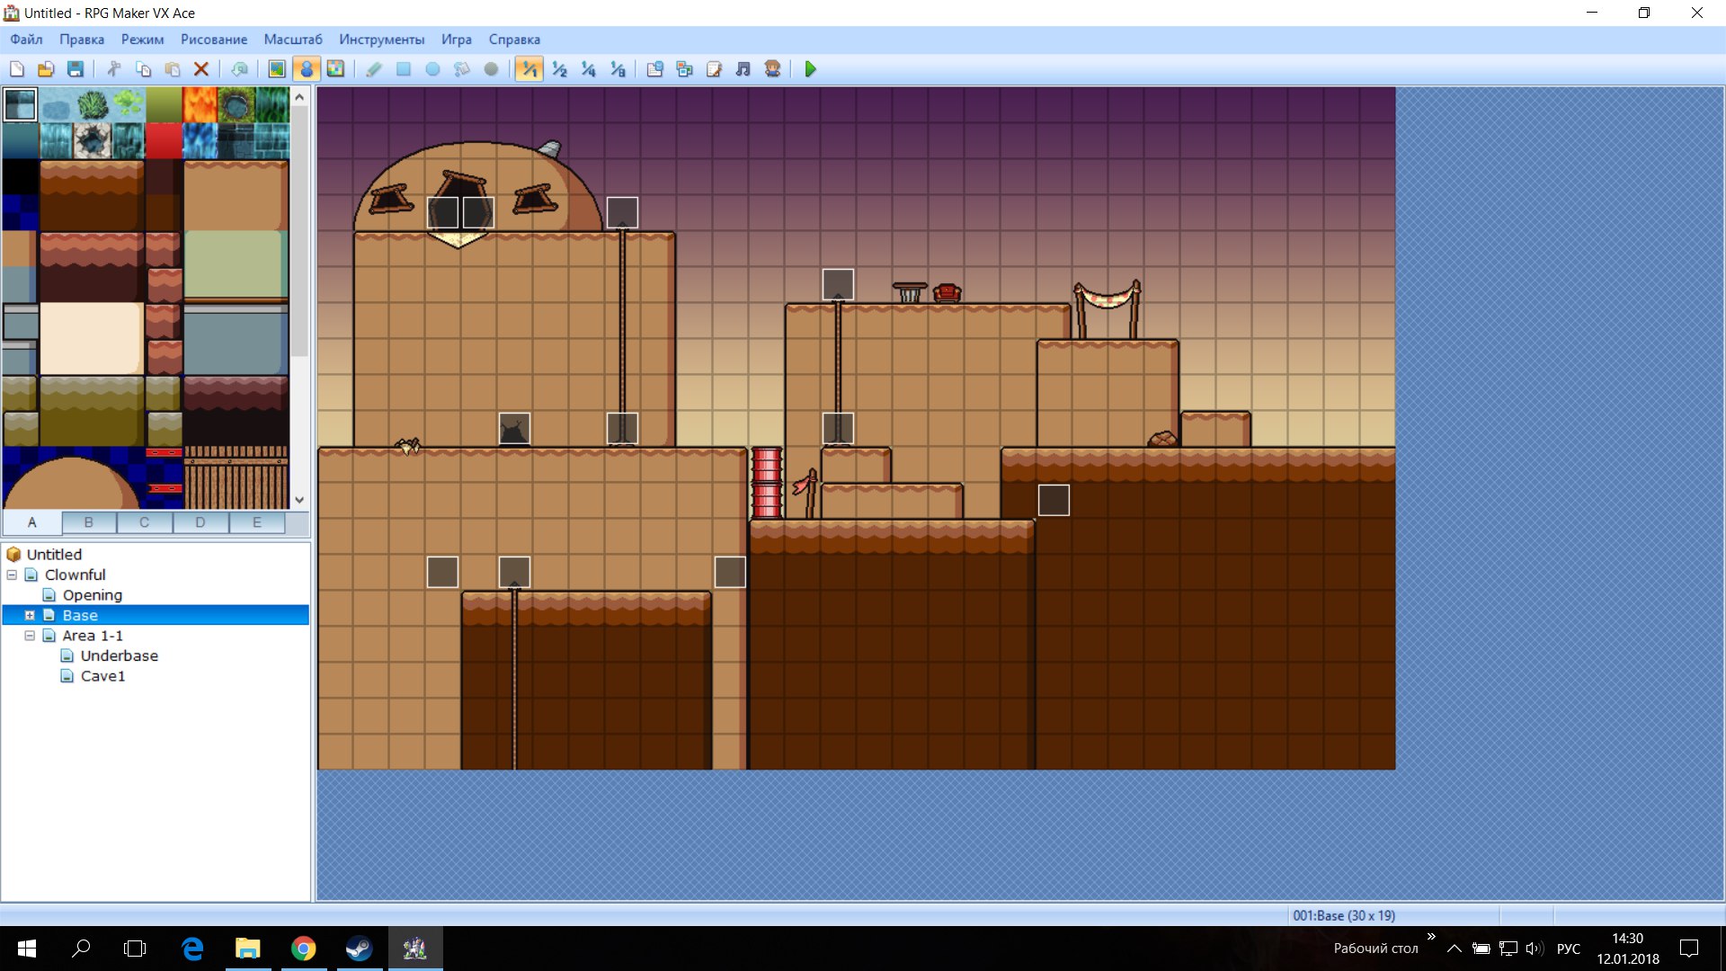
Task: Select the Shadow Pen tool
Action: point(491,69)
